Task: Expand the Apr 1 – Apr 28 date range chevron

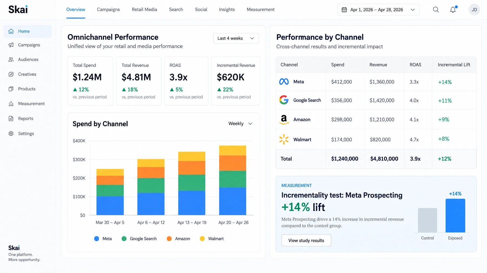Action: coord(413,10)
